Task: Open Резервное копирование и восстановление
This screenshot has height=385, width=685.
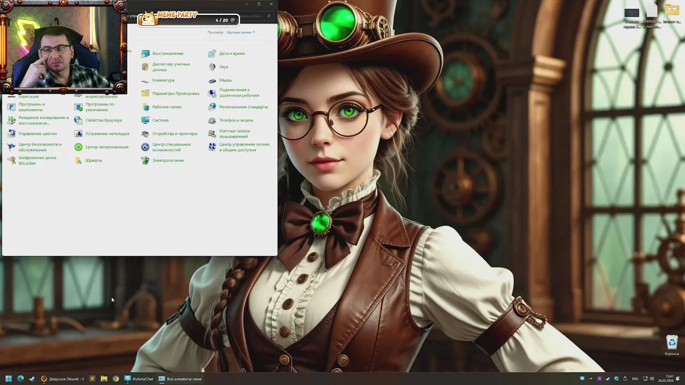Action: click(x=38, y=120)
